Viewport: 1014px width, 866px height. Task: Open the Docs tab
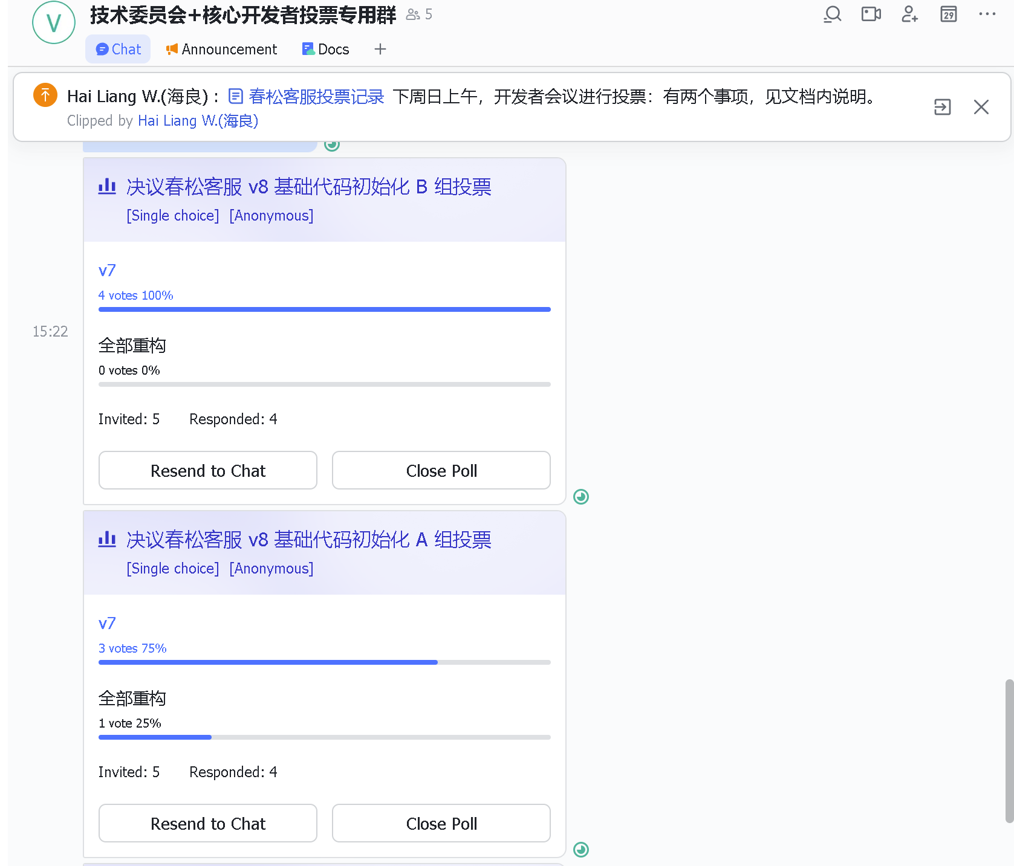pyautogui.click(x=326, y=49)
